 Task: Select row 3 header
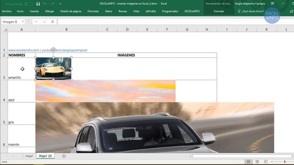click(x=4, y=69)
